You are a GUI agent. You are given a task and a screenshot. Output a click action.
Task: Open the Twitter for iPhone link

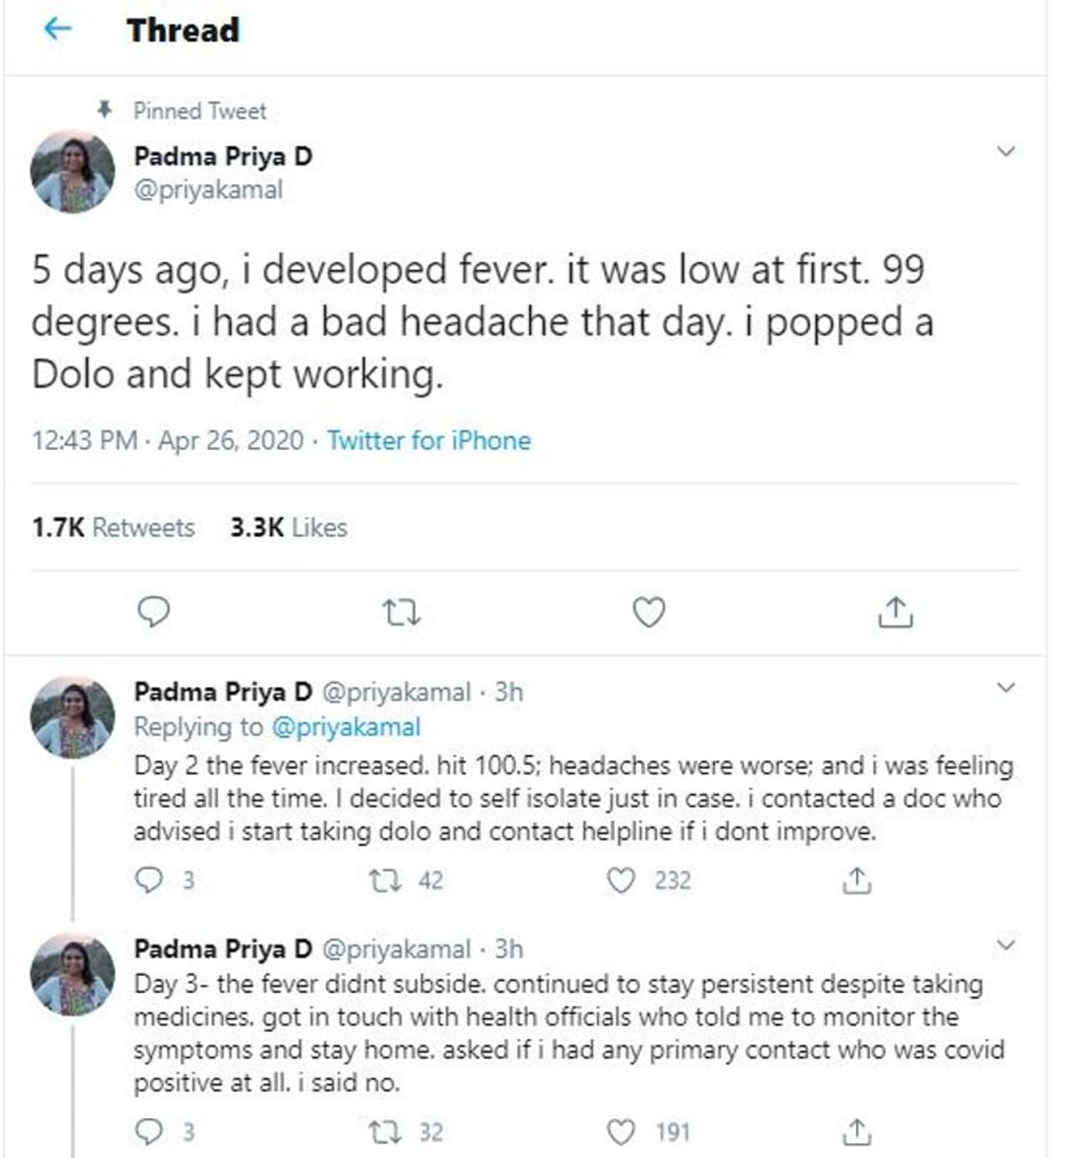click(x=429, y=440)
